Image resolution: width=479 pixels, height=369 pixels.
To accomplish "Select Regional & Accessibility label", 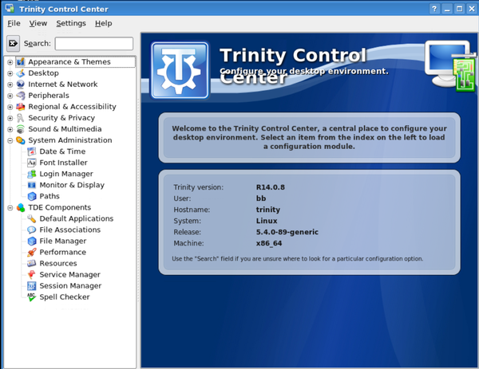I will pyautogui.click(x=72, y=107).
